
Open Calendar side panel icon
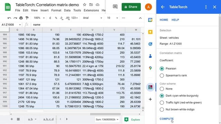[150, 20]
